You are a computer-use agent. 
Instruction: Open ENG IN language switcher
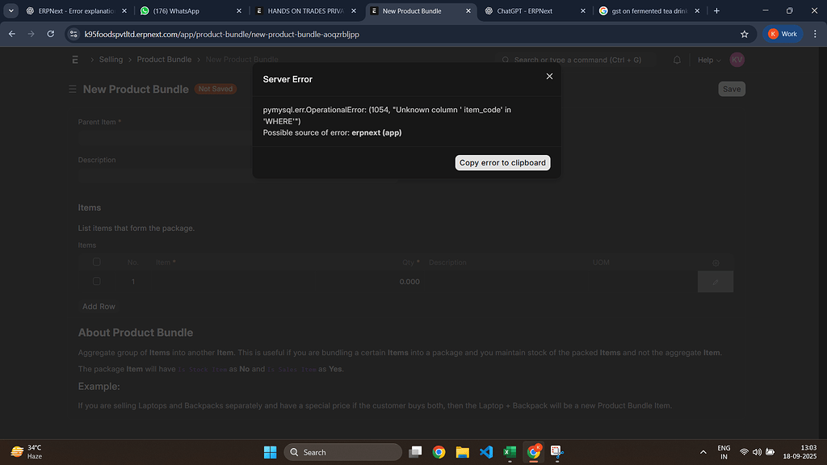point(724,452)
